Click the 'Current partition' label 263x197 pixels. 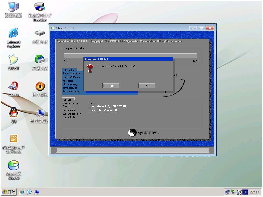pyautogui.click(x=72, y=114)
